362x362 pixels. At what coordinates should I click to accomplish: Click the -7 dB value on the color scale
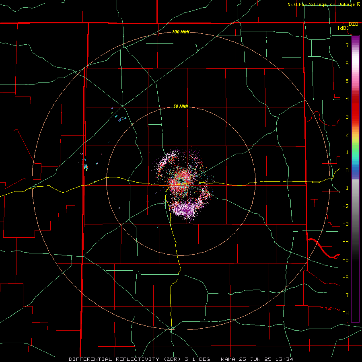[x=346, y=295]
